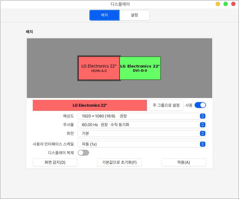
Task: Close the display settings window
Action: pyautogui.click(x=233, y=4)
